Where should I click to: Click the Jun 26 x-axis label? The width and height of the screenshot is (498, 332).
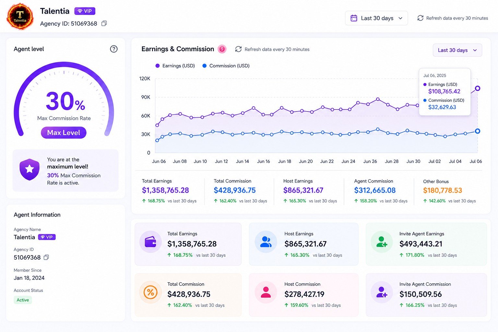[x=370, y=161]
